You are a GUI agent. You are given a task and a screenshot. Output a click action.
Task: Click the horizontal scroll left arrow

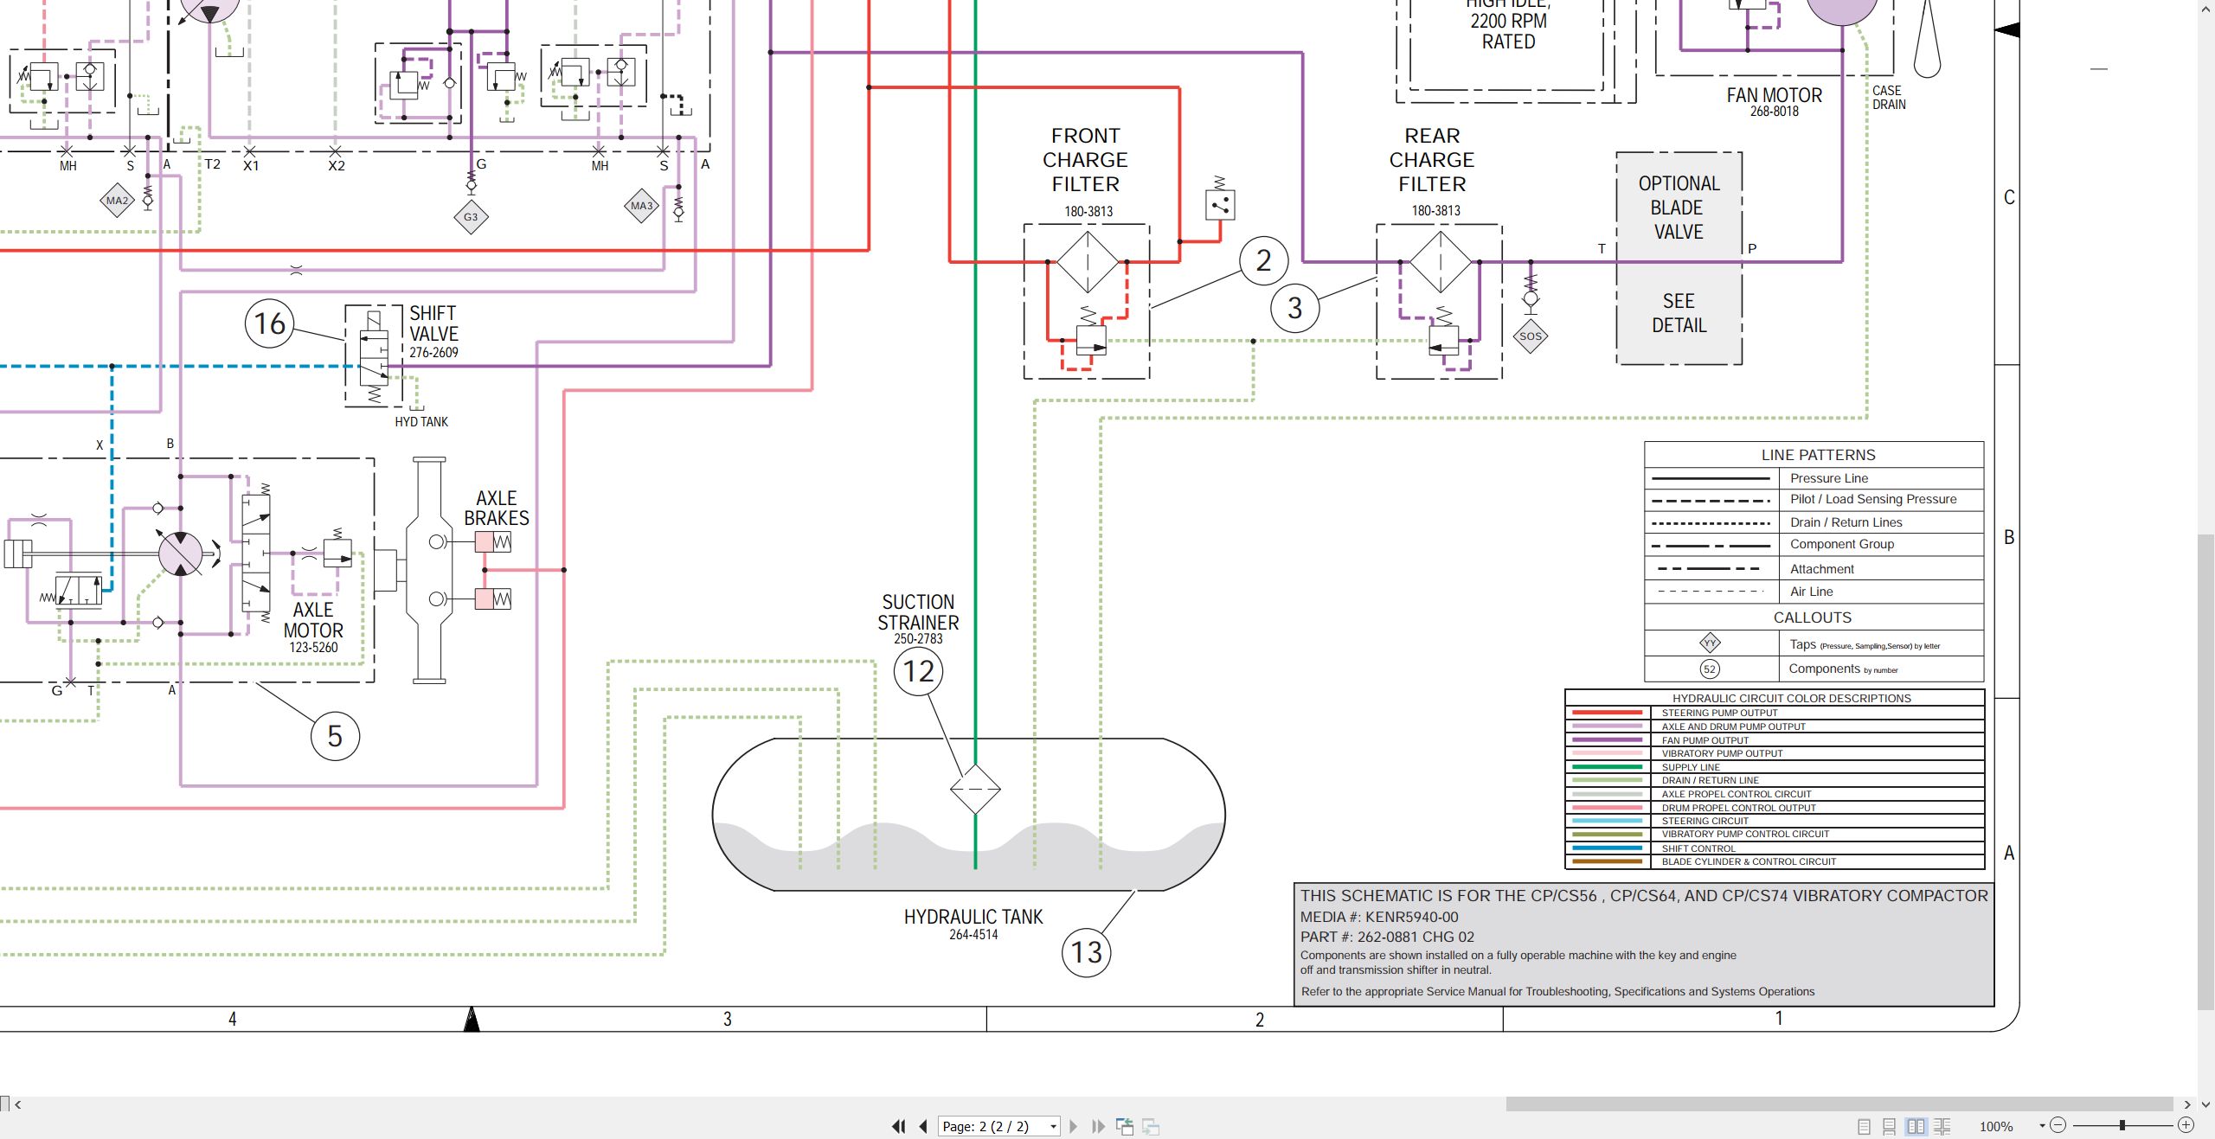click(17, 1104)
